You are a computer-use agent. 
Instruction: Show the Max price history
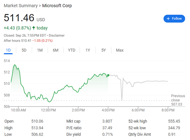tap(120, 50)
